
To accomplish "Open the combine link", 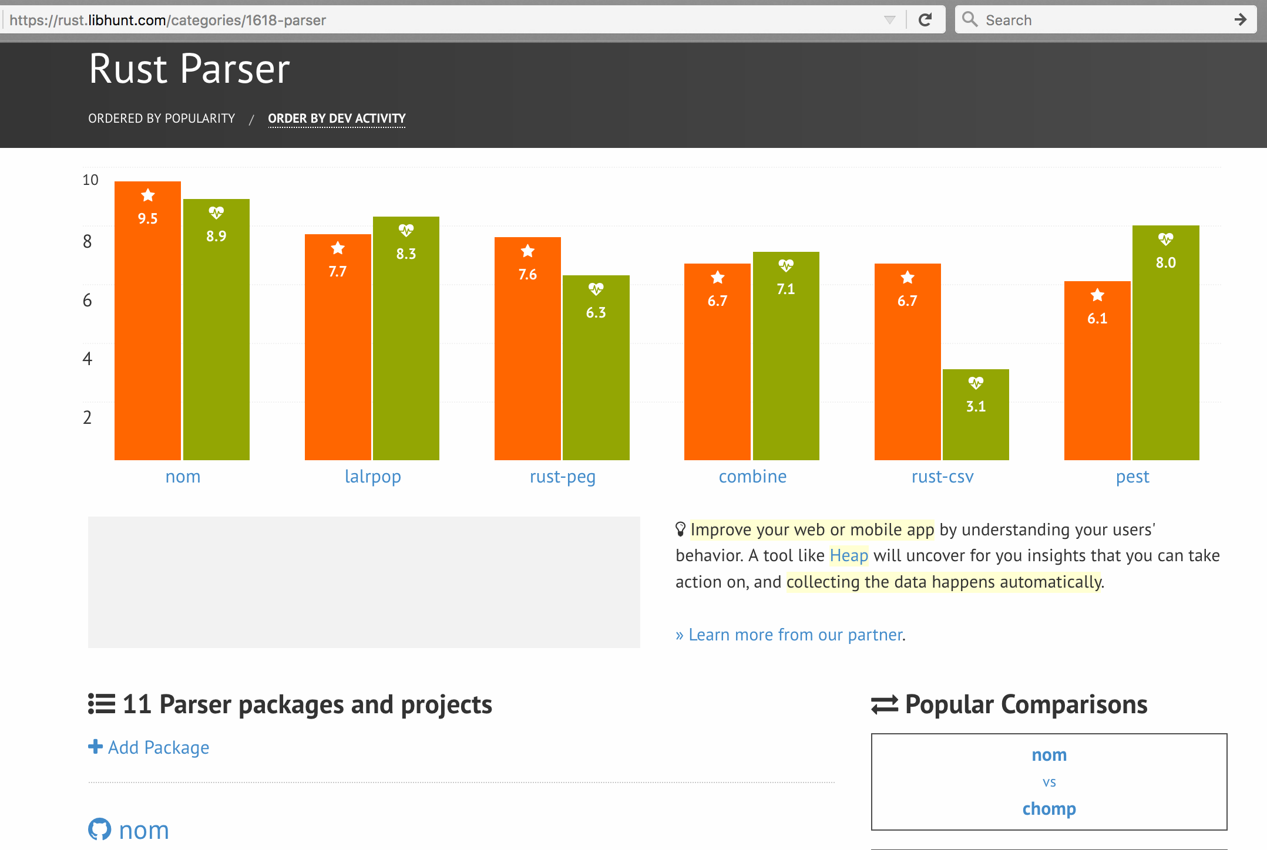I will [752, 477].
